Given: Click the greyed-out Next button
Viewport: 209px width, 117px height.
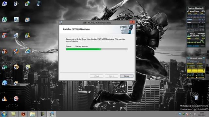Looking at the screenshot, I should [111, 76].
